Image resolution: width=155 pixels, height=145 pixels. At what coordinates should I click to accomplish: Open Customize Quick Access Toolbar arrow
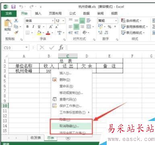pyautogui.click(x=41, y=7)
